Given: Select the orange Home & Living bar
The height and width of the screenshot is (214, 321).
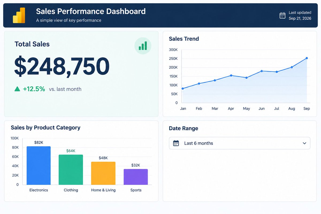Looking at the screenshot, I should 103,173.
